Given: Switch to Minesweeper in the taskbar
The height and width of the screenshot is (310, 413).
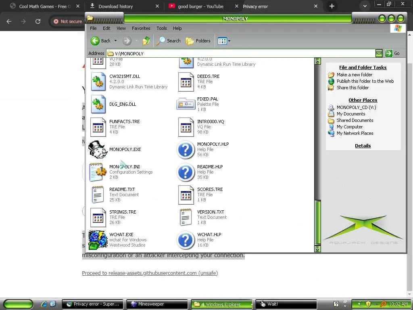Looking at the screenshot, I should point(157,304).
